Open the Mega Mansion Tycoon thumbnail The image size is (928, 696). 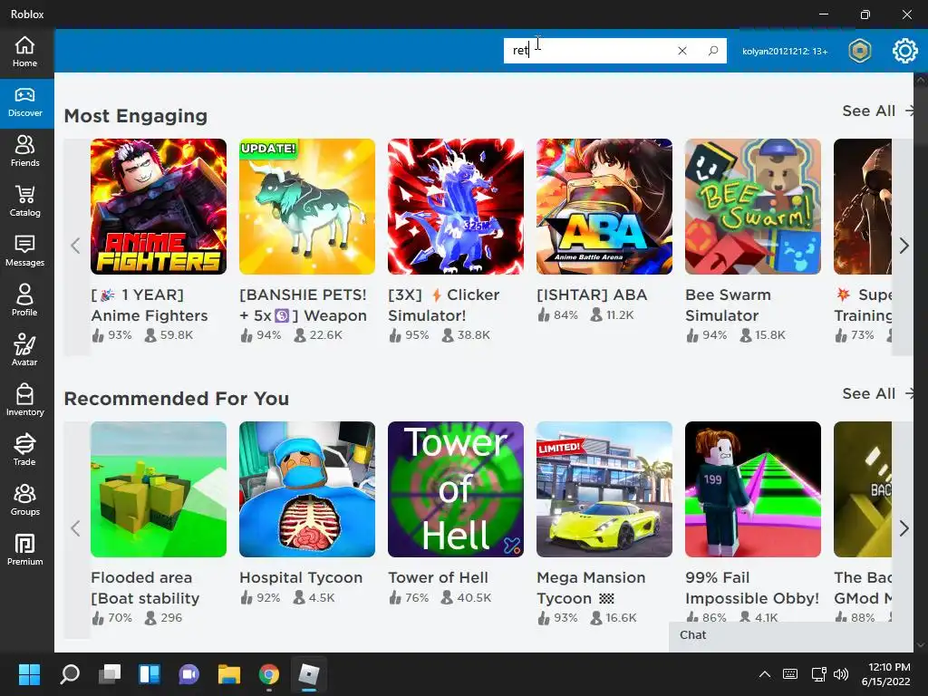[604, 489]
